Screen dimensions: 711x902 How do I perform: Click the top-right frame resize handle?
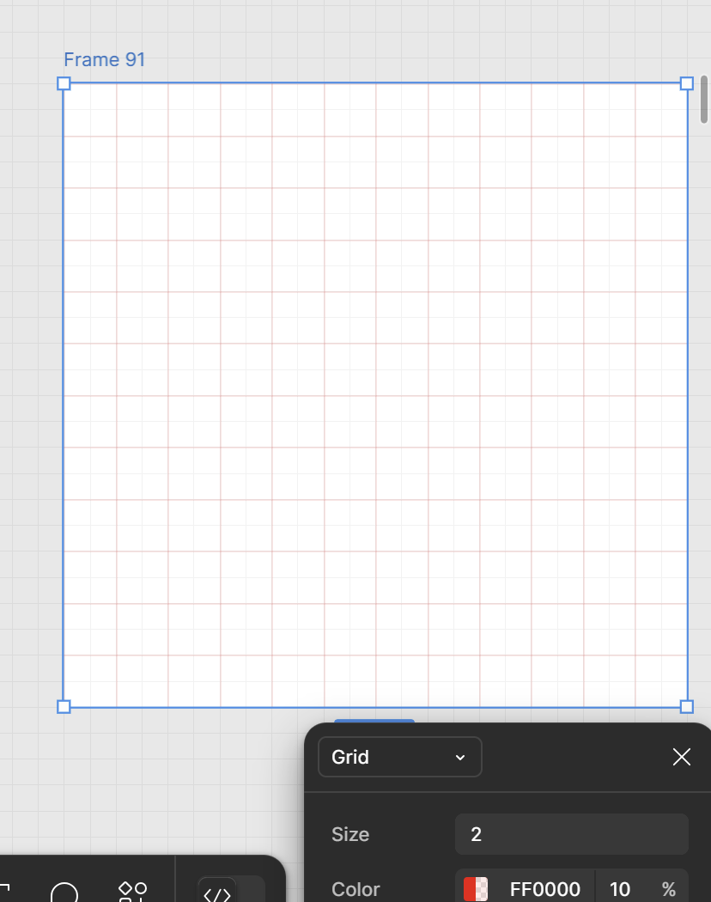[x=687, y=83]
